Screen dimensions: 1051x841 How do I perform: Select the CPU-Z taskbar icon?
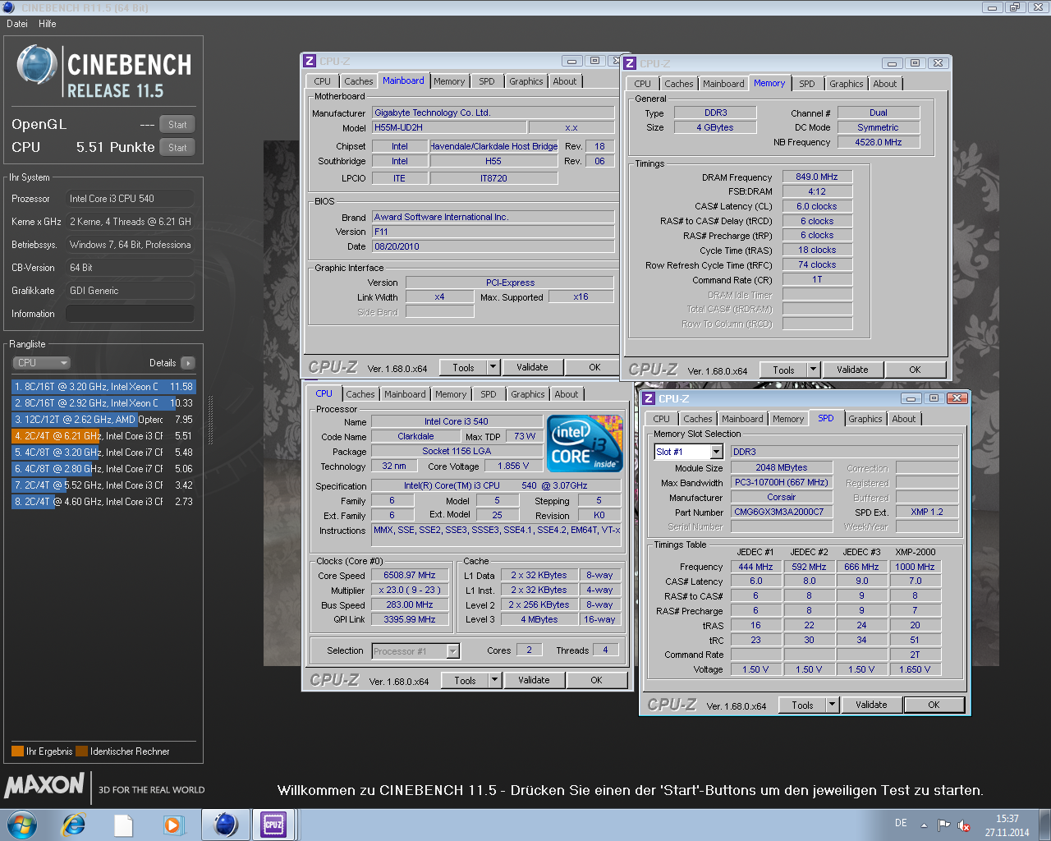tap(273, 824)
